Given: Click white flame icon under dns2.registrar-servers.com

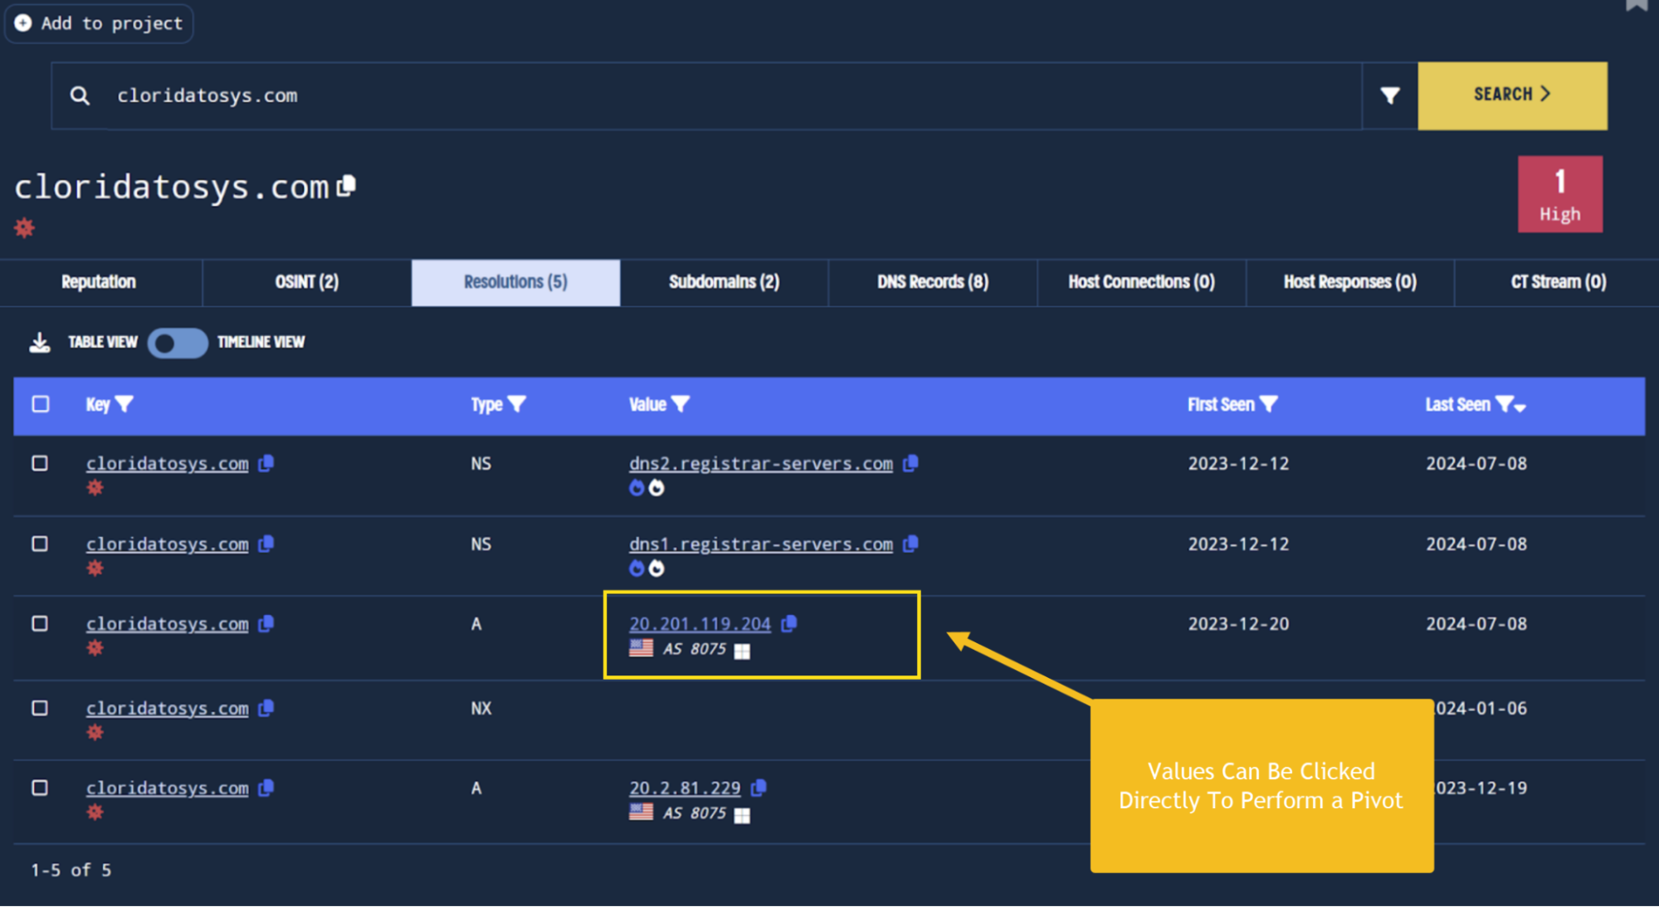Looking at the screenshot, I should (x=656, y=488).
